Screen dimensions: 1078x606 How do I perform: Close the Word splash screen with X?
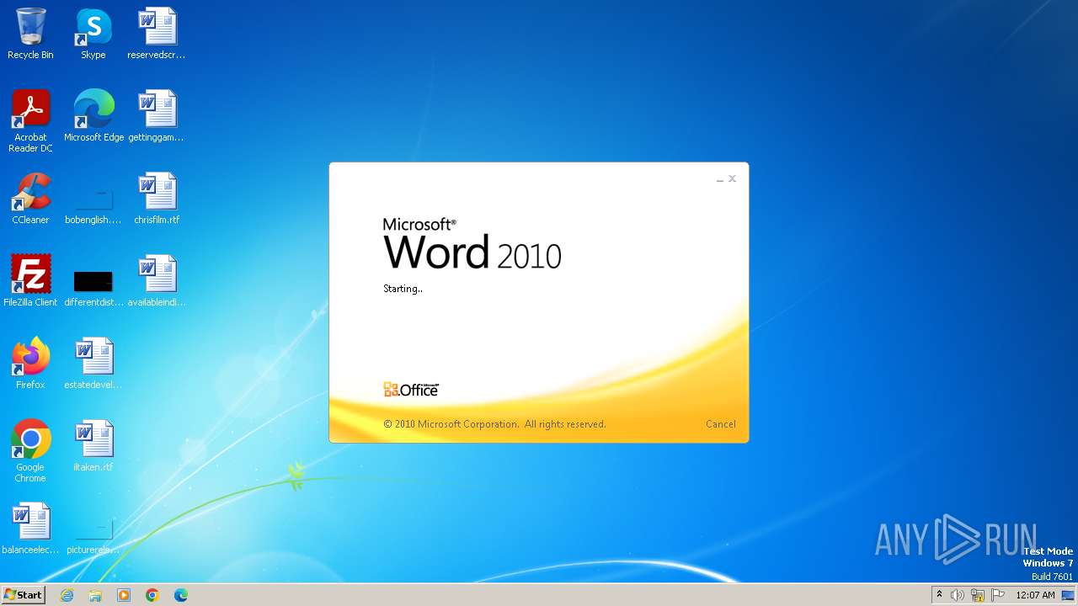[733, 178]
